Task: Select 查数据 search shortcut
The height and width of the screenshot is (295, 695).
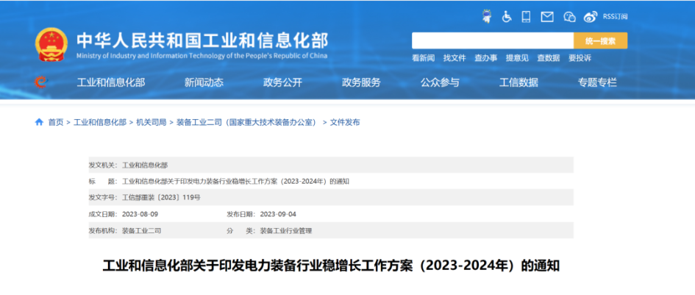Action: (x=549, y=58)
